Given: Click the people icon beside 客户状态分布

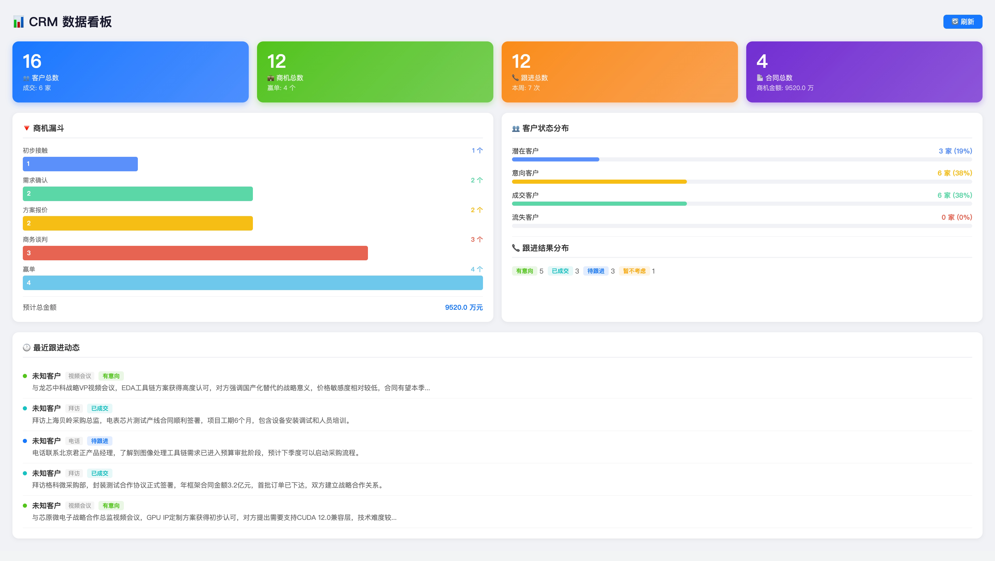Looking at the screenshot, I should pos(516,129).
